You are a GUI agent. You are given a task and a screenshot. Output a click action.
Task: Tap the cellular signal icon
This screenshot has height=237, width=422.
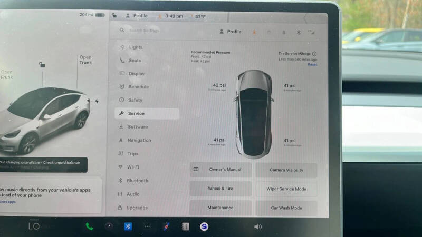tap(312, 32)
